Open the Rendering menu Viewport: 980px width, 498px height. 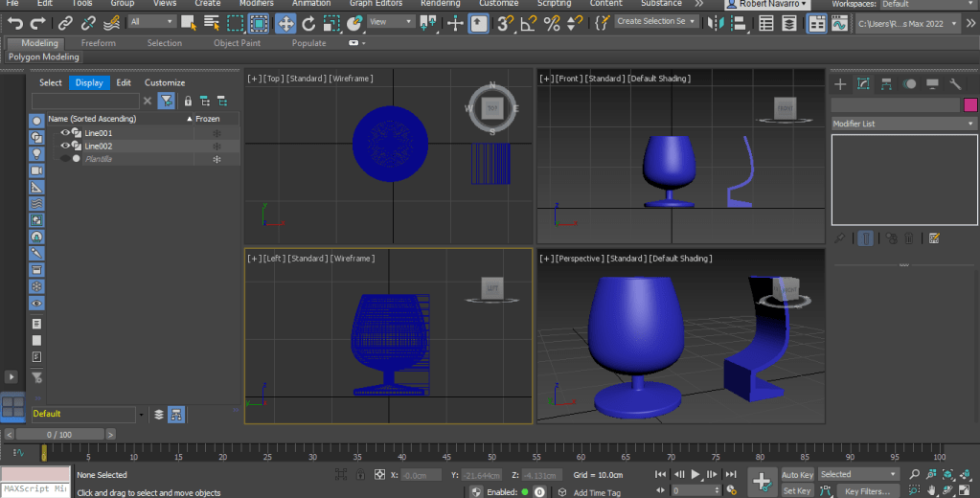440,4
